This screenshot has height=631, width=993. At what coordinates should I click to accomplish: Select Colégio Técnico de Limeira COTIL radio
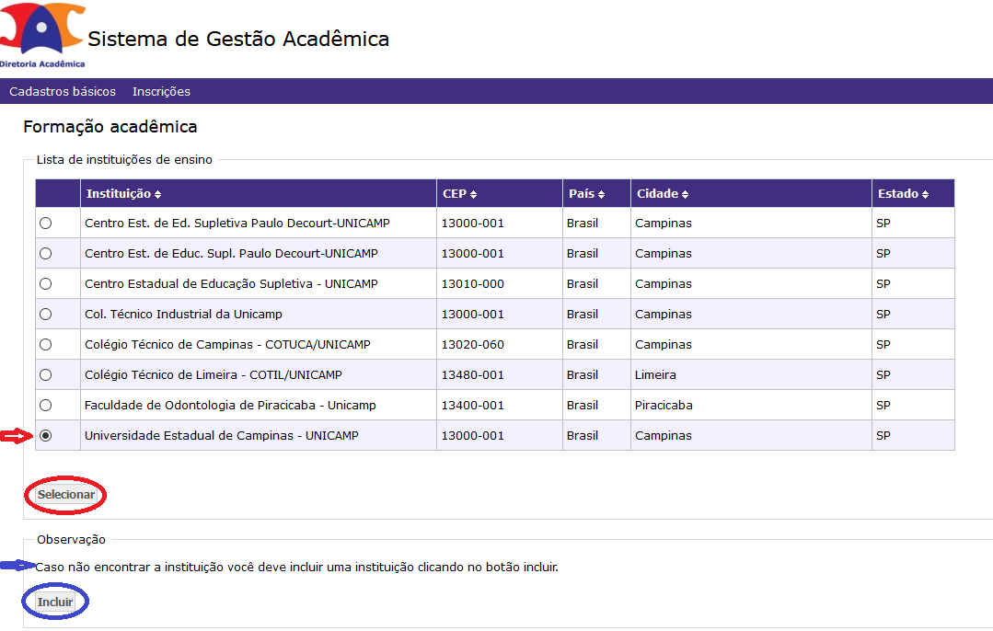pos(46,375)
